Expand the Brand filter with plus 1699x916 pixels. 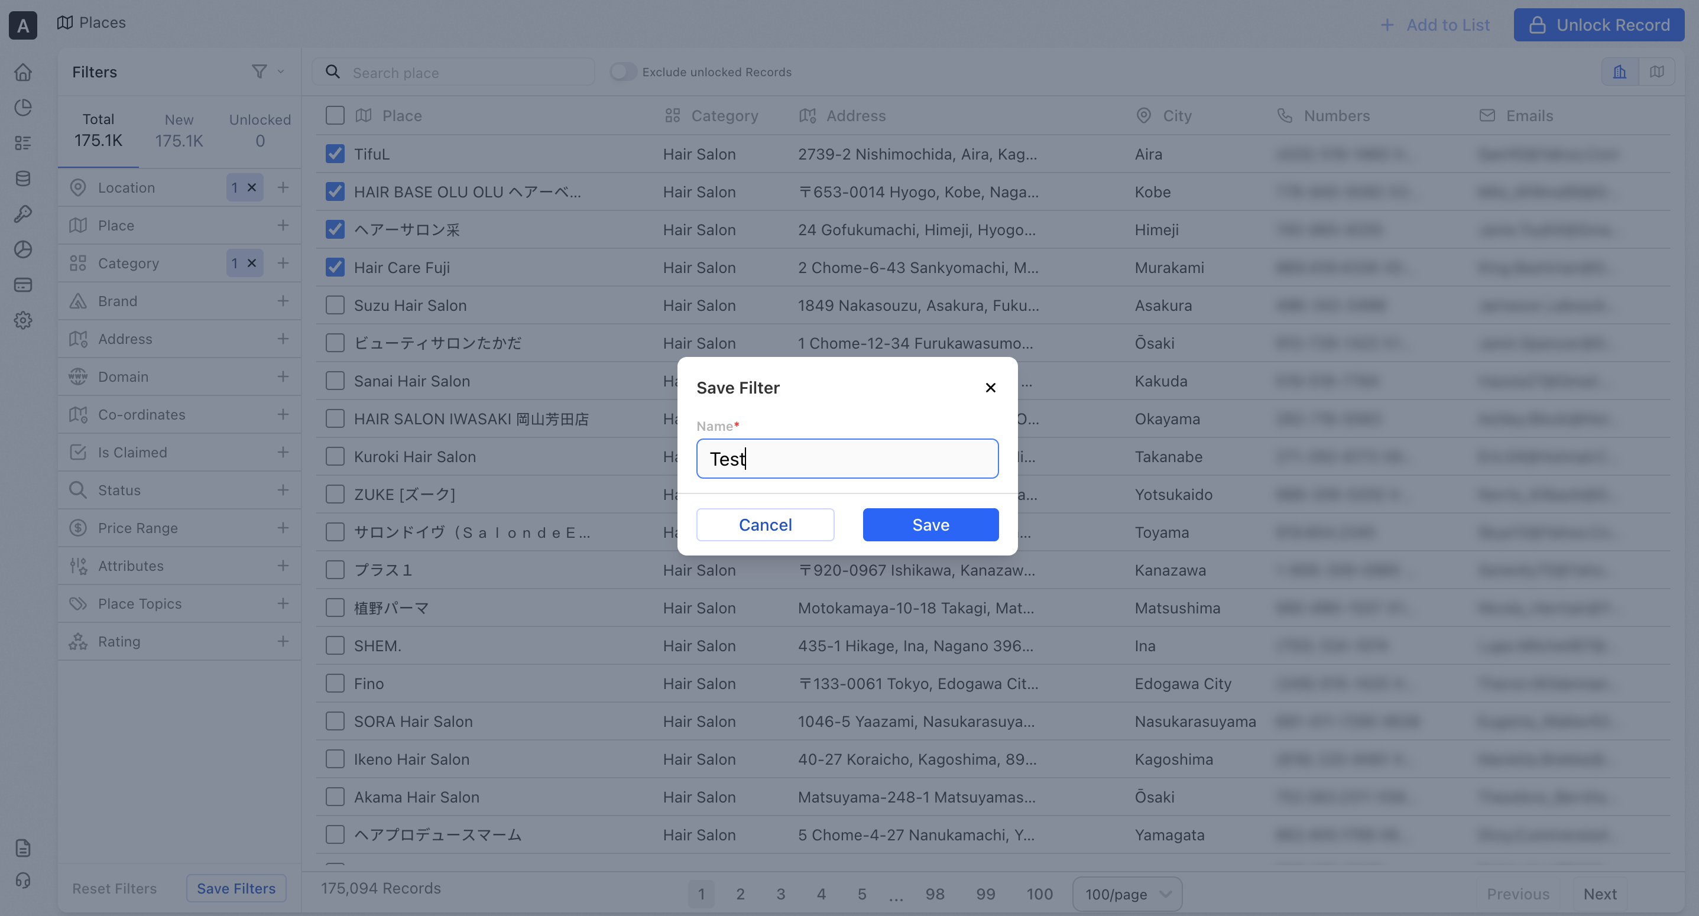coord(283,301)
